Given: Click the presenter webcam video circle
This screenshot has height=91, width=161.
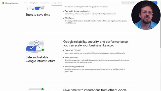Looking at the screenshot, I should coord(146,15).
